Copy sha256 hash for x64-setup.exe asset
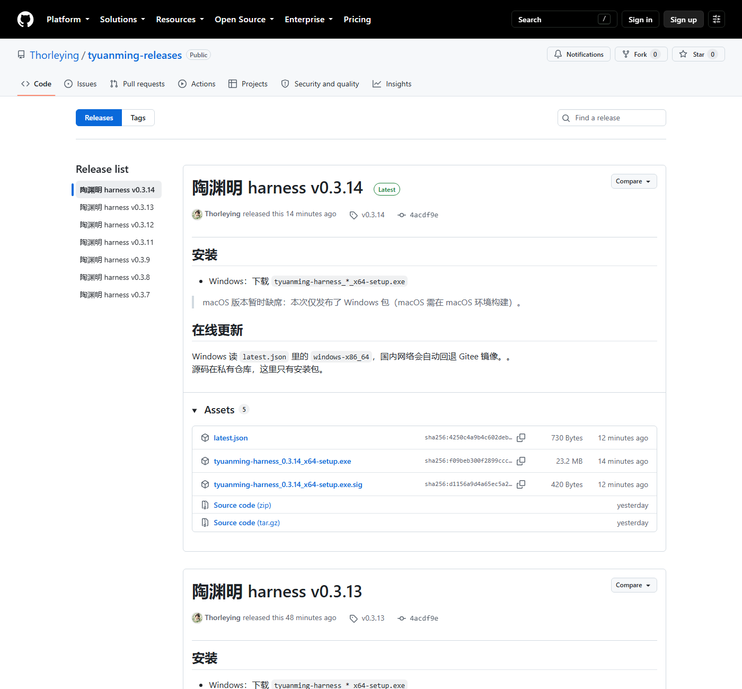 tap(521, 461)
